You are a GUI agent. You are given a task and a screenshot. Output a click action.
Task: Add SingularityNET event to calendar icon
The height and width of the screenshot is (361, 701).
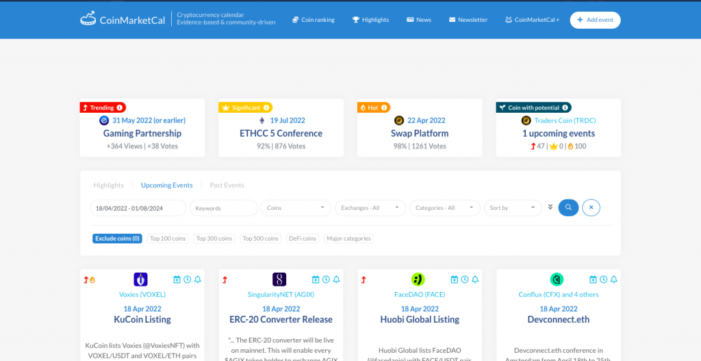[316, 280]
